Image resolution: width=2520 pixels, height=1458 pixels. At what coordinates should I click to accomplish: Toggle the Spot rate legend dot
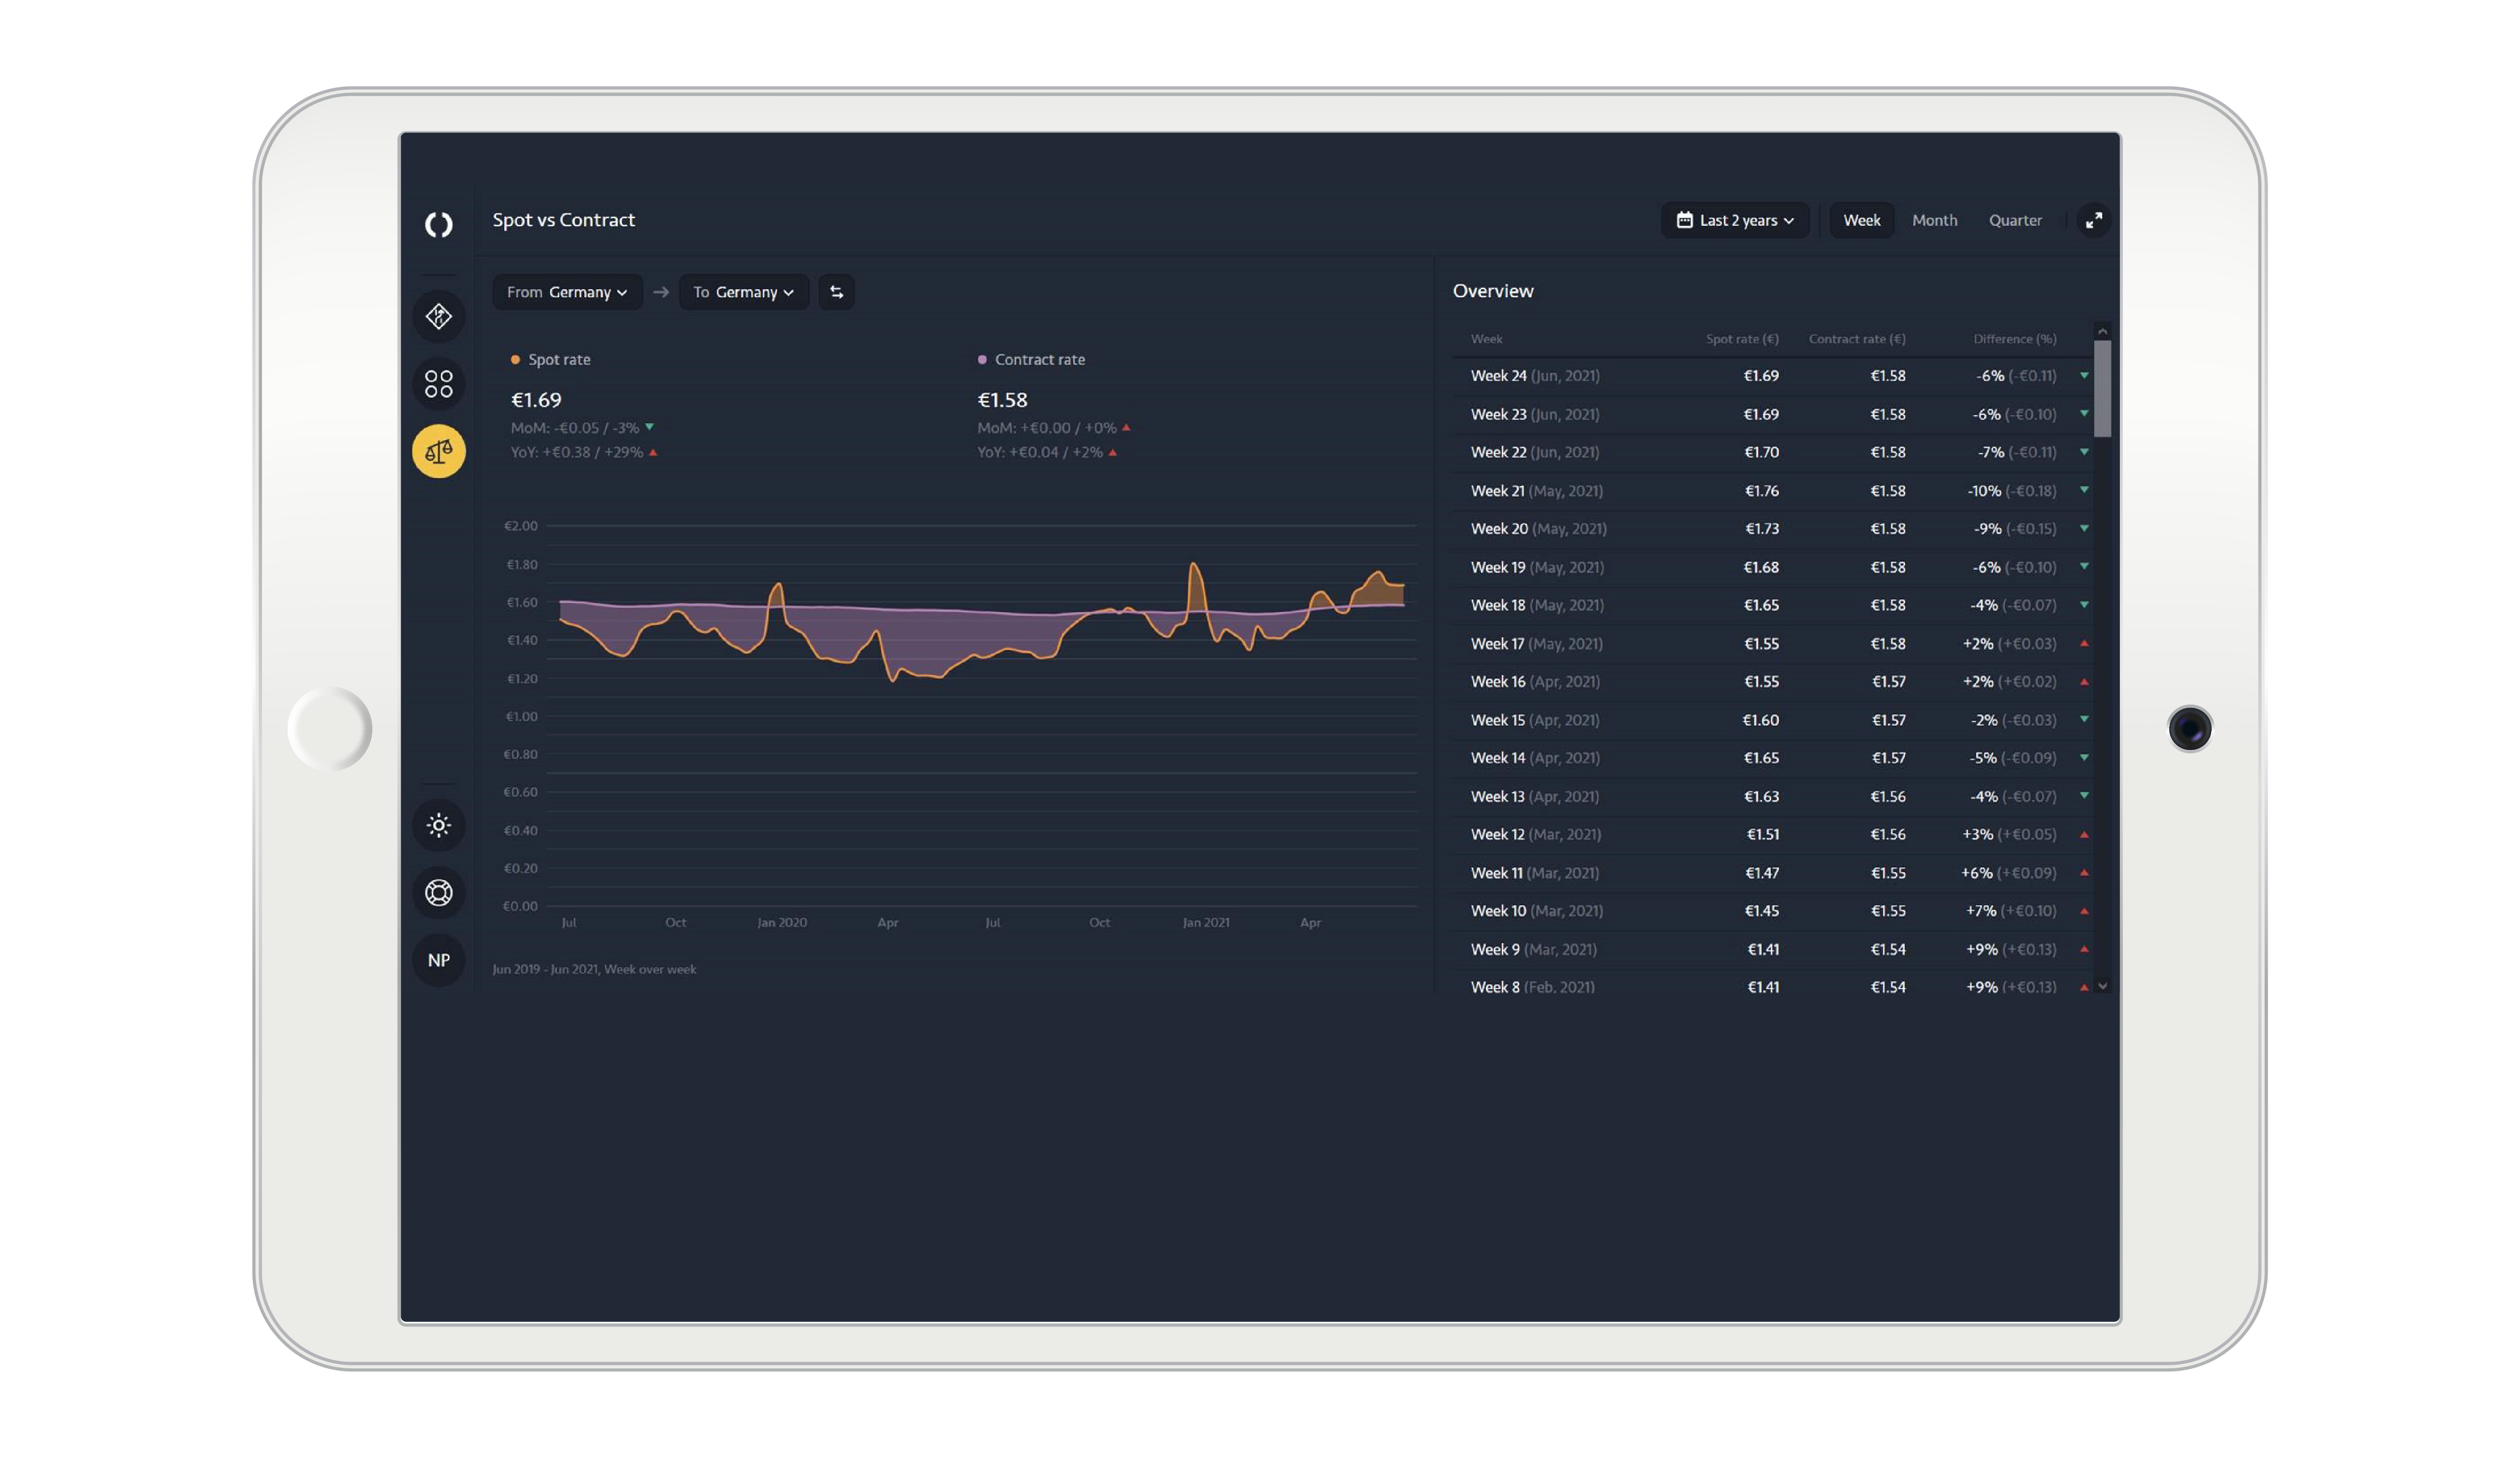(515, 360)
